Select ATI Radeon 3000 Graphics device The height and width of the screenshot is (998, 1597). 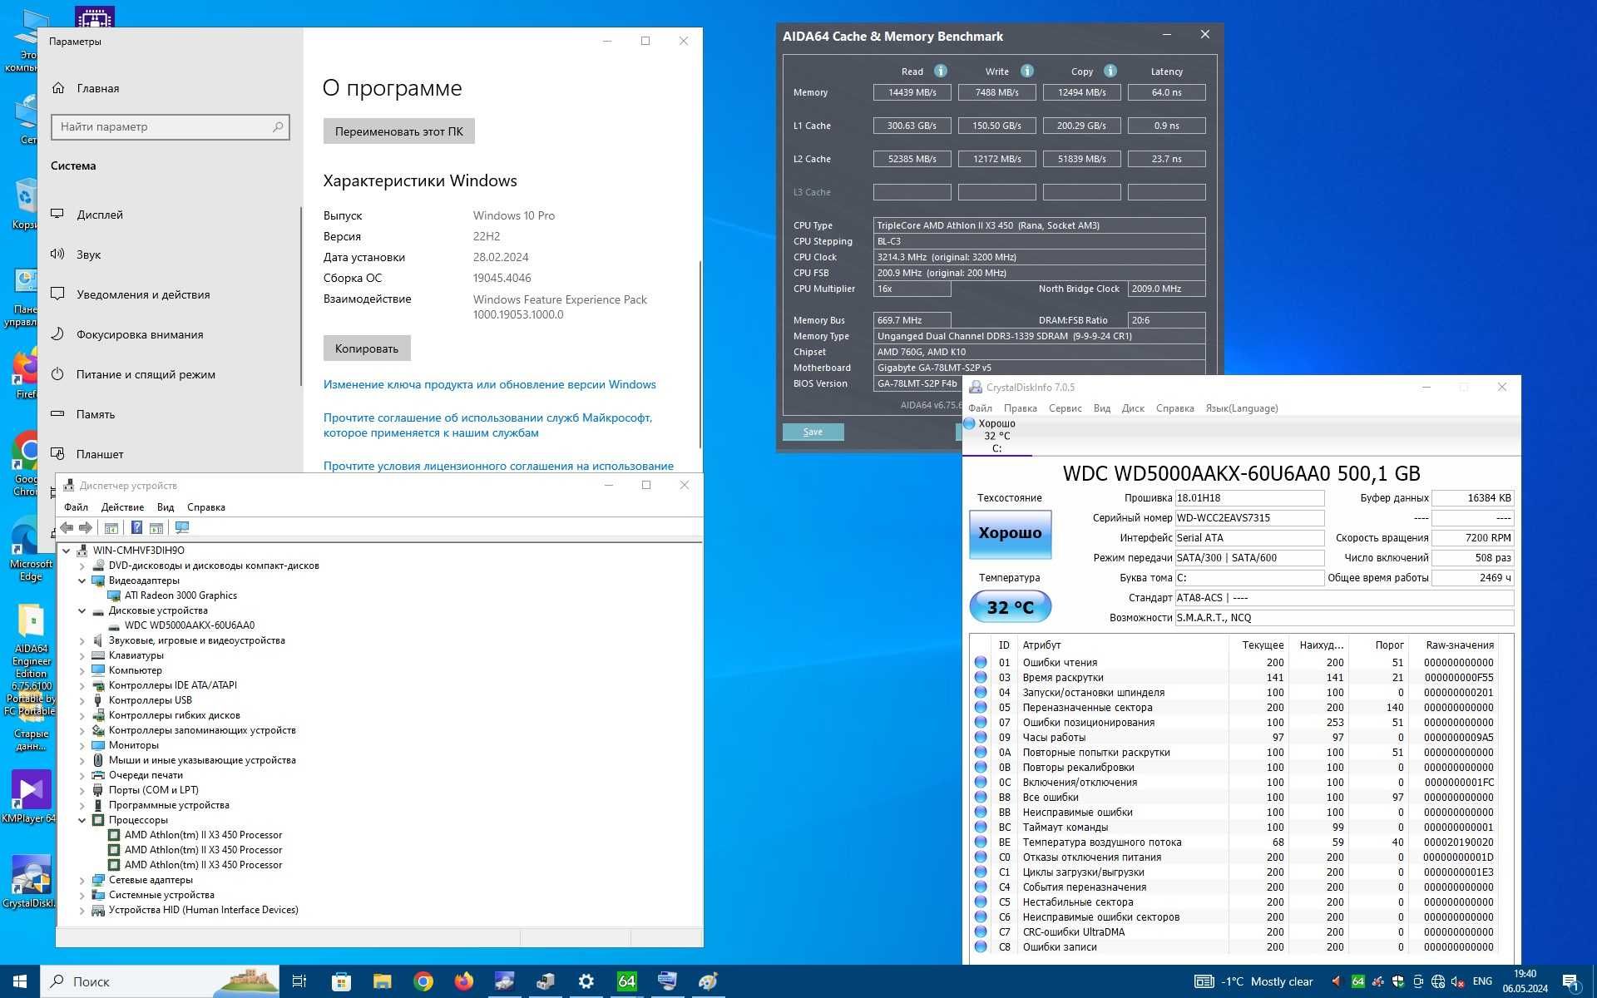tap(180, 595)
